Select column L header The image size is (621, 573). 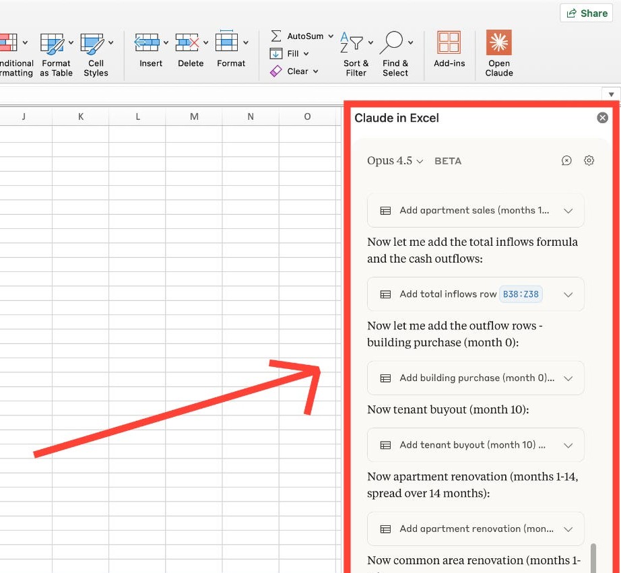[137, 116]
